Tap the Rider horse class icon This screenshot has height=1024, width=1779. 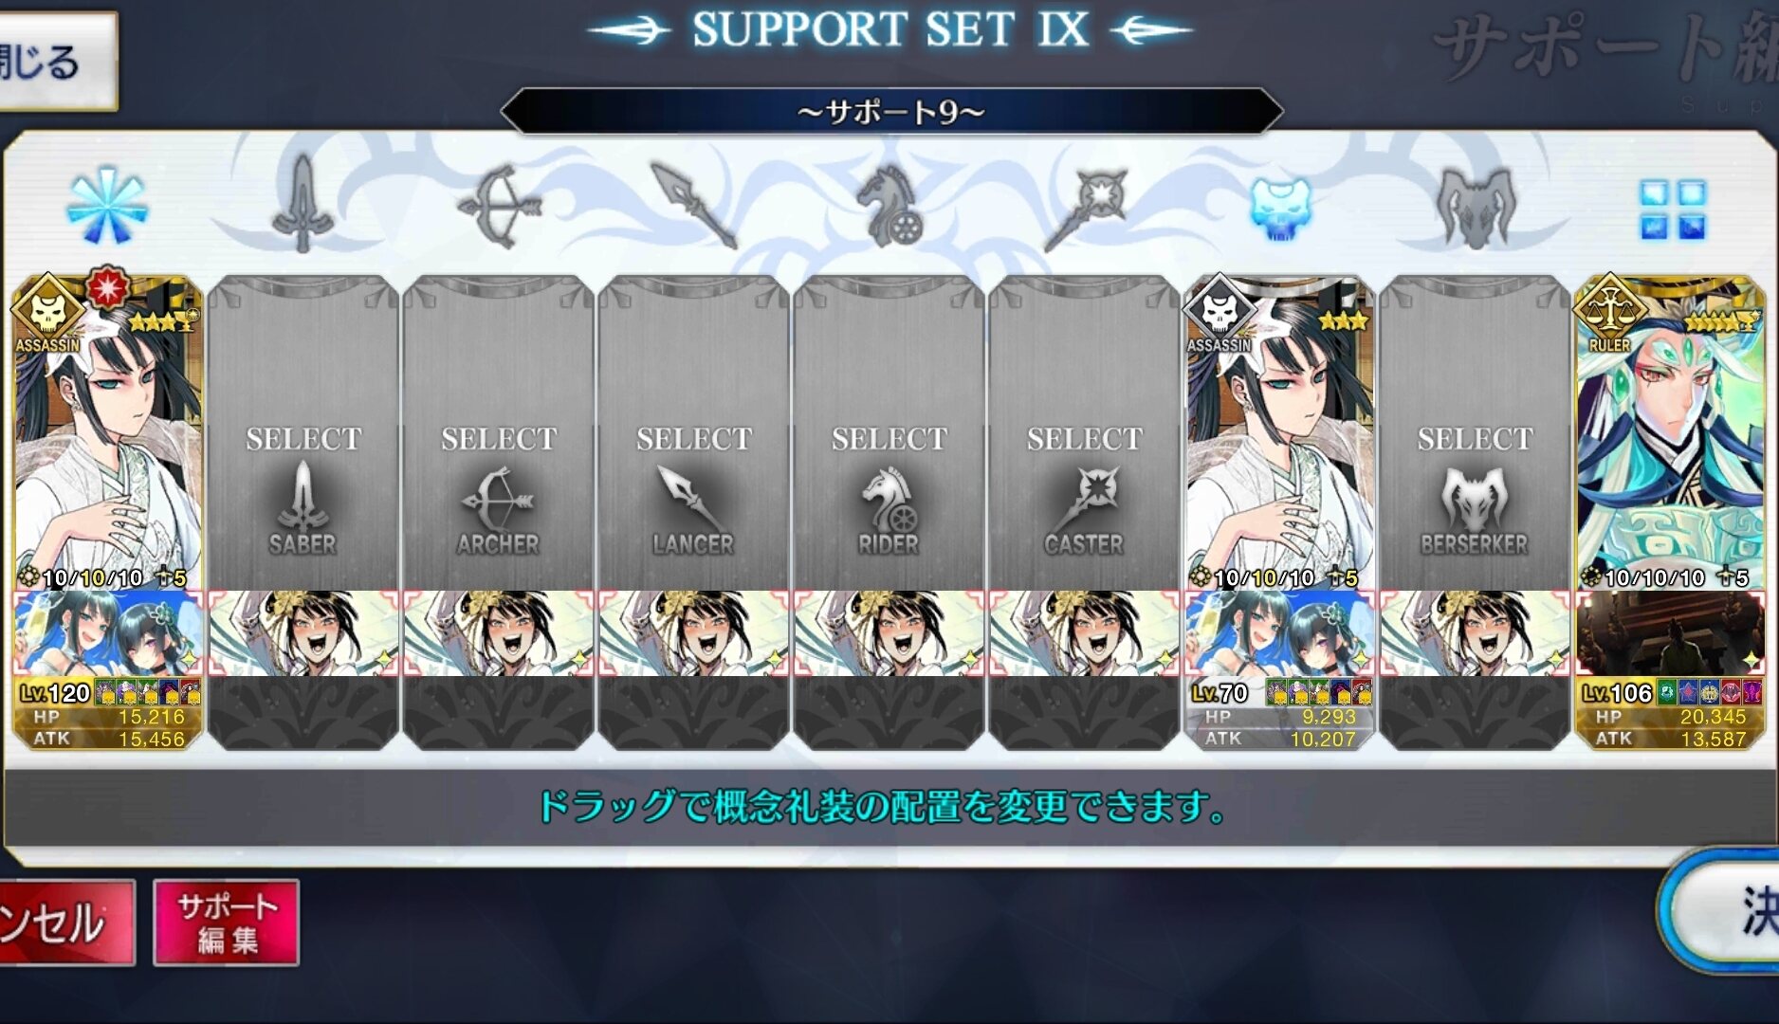pos(889,206)
